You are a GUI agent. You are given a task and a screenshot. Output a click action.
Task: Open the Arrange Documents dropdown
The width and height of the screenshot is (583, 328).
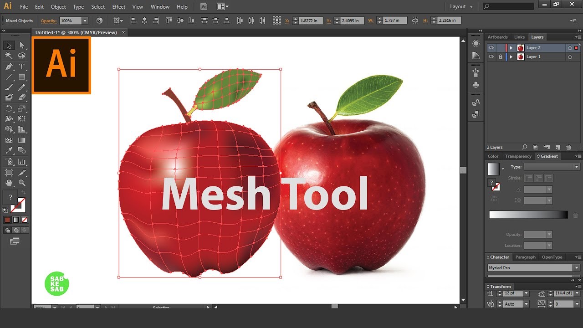tap(223, 6)
